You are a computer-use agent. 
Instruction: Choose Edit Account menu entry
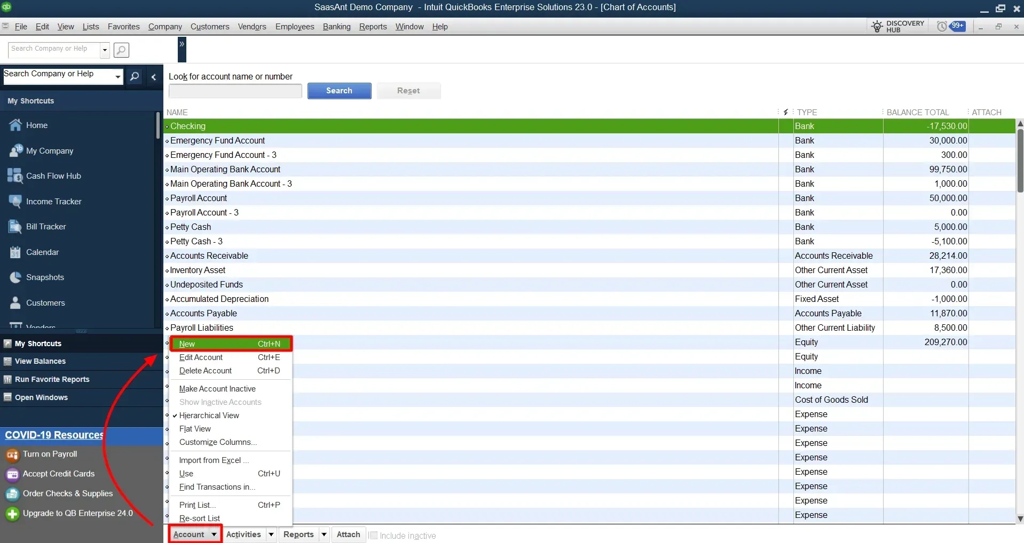(x=231, y=357)
